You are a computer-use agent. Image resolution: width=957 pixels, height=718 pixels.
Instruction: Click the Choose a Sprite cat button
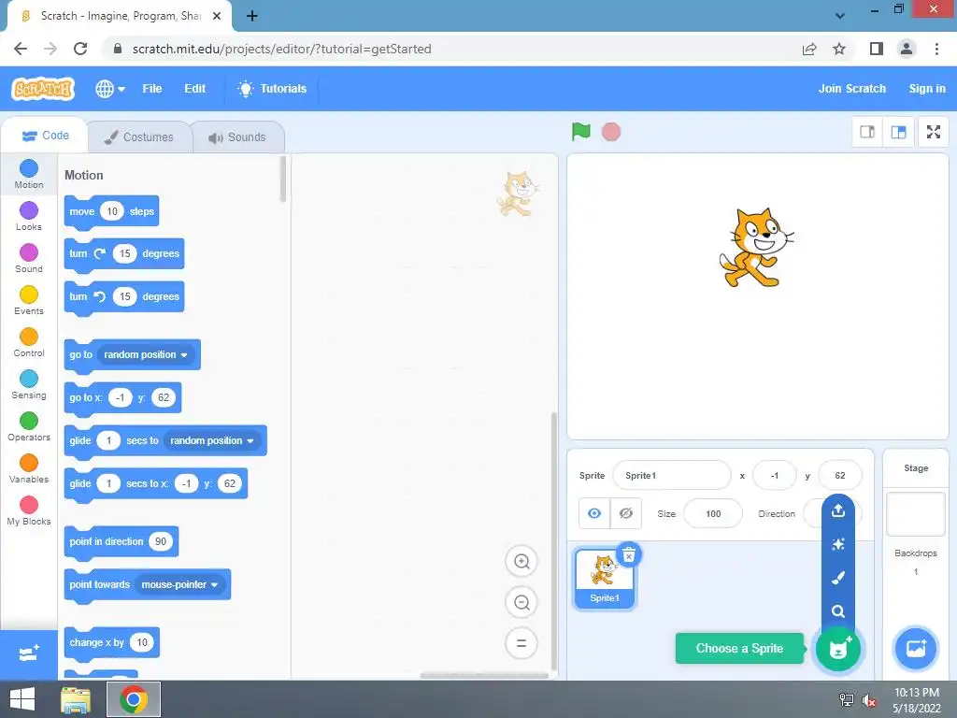(838, 649)
